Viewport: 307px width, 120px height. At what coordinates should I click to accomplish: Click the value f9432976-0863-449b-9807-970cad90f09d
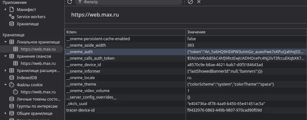224,110
